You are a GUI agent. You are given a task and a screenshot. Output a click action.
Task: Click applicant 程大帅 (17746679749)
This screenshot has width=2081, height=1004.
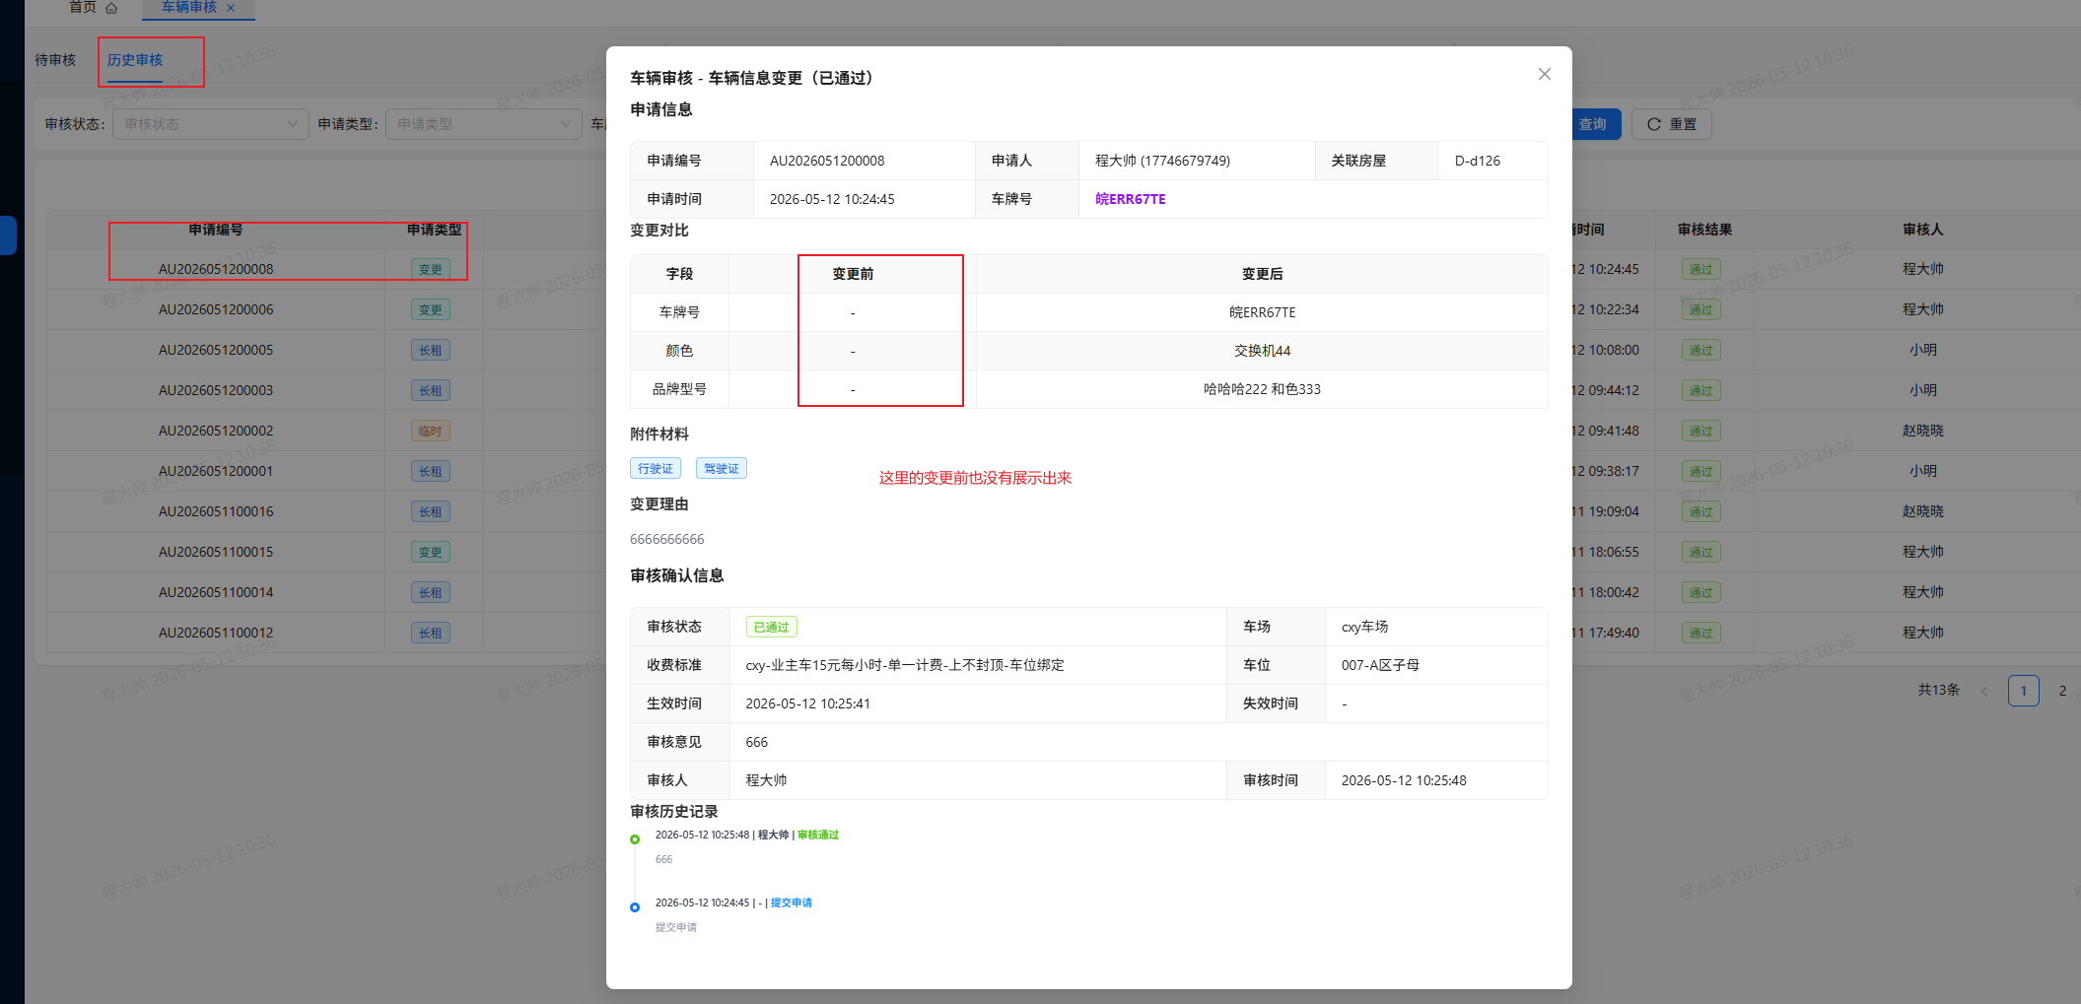[1162, 161]
